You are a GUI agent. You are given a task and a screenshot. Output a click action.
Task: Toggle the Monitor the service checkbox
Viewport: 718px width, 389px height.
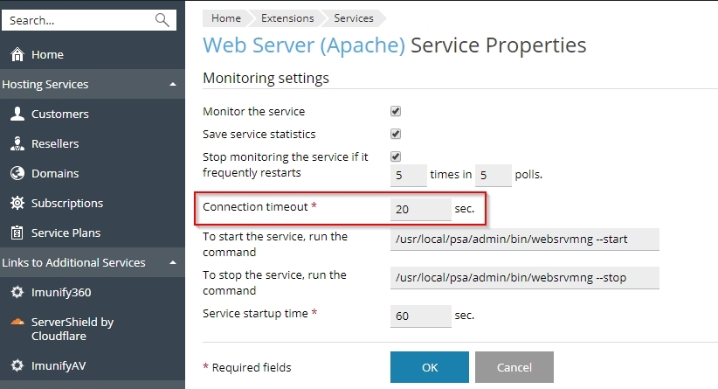(x=396, y=112)
